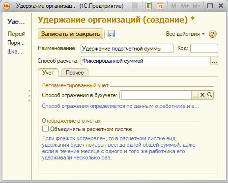Open the calendar icon in title bar
Viewport: 228px width, 183px height.
pos(160,6)
